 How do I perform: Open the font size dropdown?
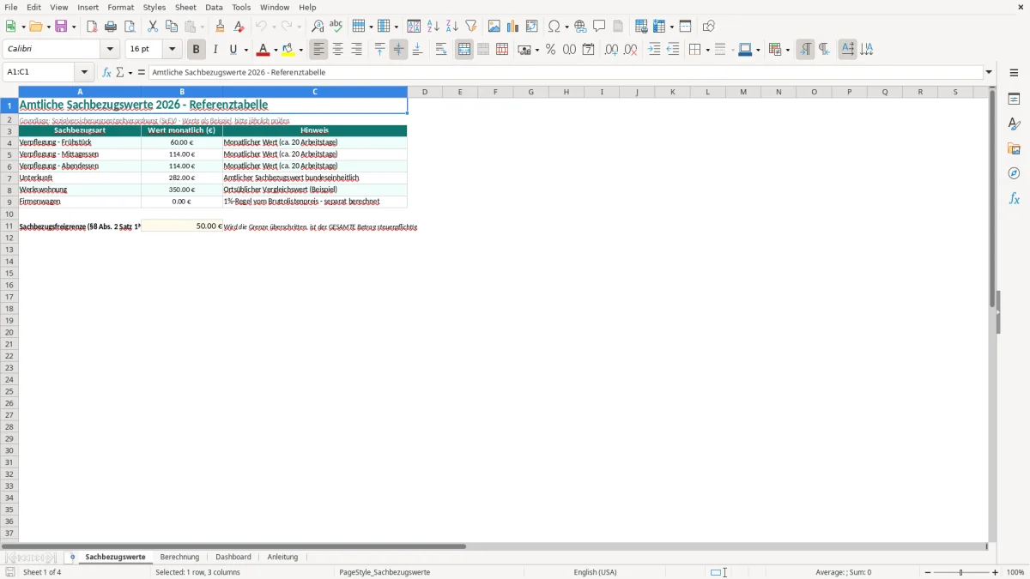tap(172, 50)
